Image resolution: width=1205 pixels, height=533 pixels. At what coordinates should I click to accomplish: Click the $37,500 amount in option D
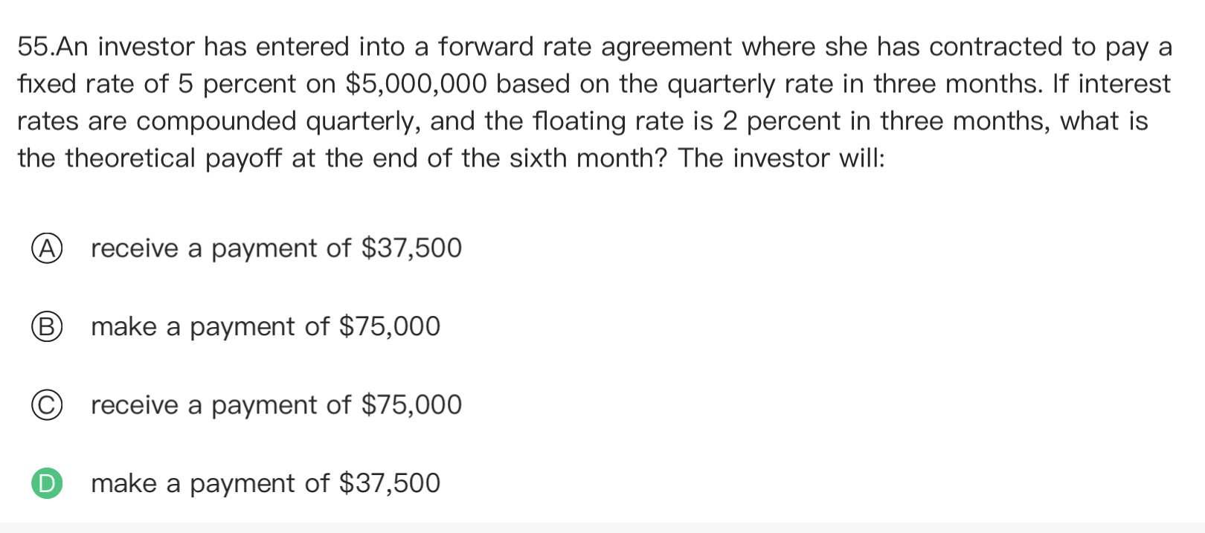pos(390,484)
